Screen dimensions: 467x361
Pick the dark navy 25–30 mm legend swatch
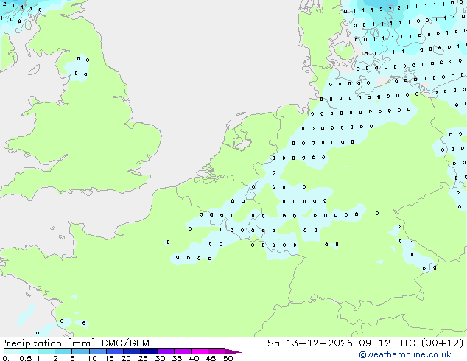pos(149,351)
